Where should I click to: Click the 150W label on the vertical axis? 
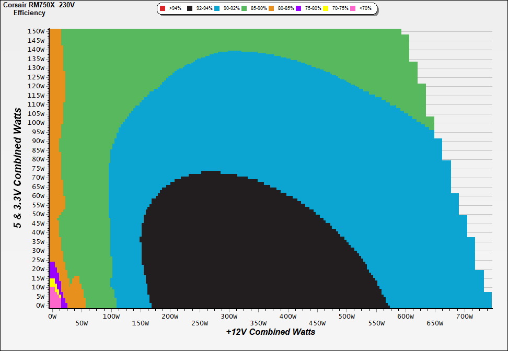pos(36,31)
